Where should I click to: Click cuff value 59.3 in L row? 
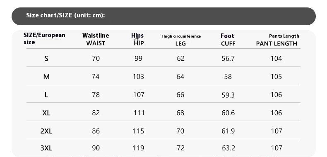tap(228, 95)
